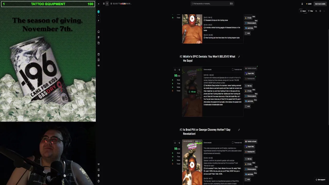Image resolution: width=329 pixels, height=185 pixels.
Task: Click the Add more credits button
Action: click(320, 4)
